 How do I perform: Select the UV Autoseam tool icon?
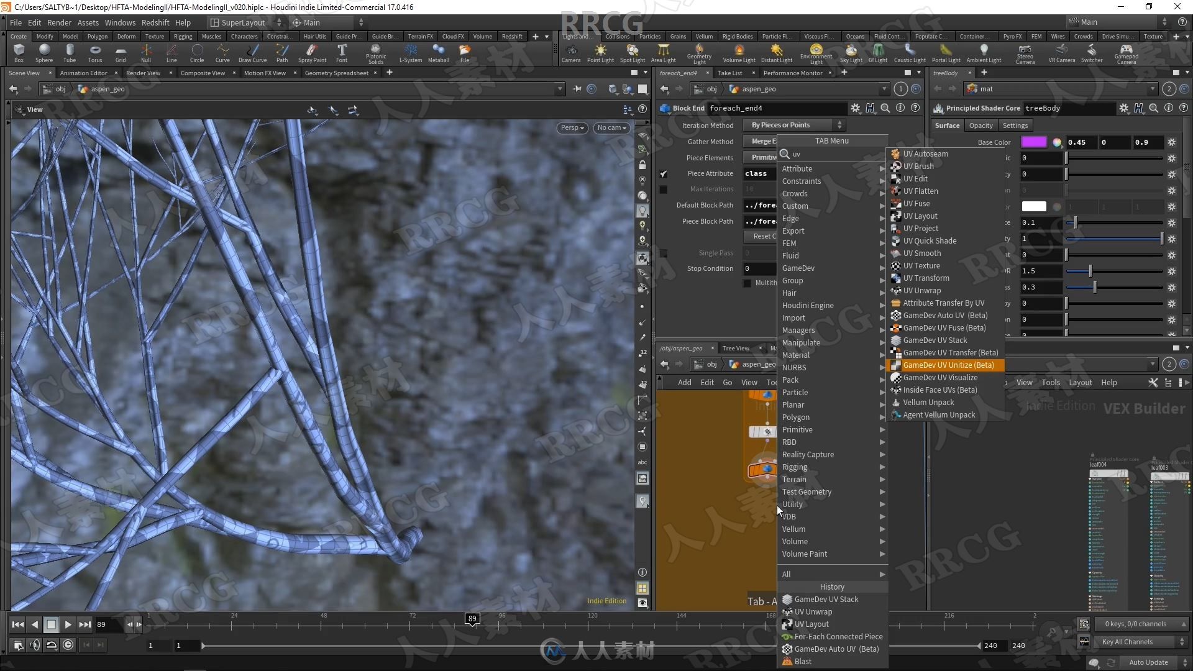click(895, 153)
